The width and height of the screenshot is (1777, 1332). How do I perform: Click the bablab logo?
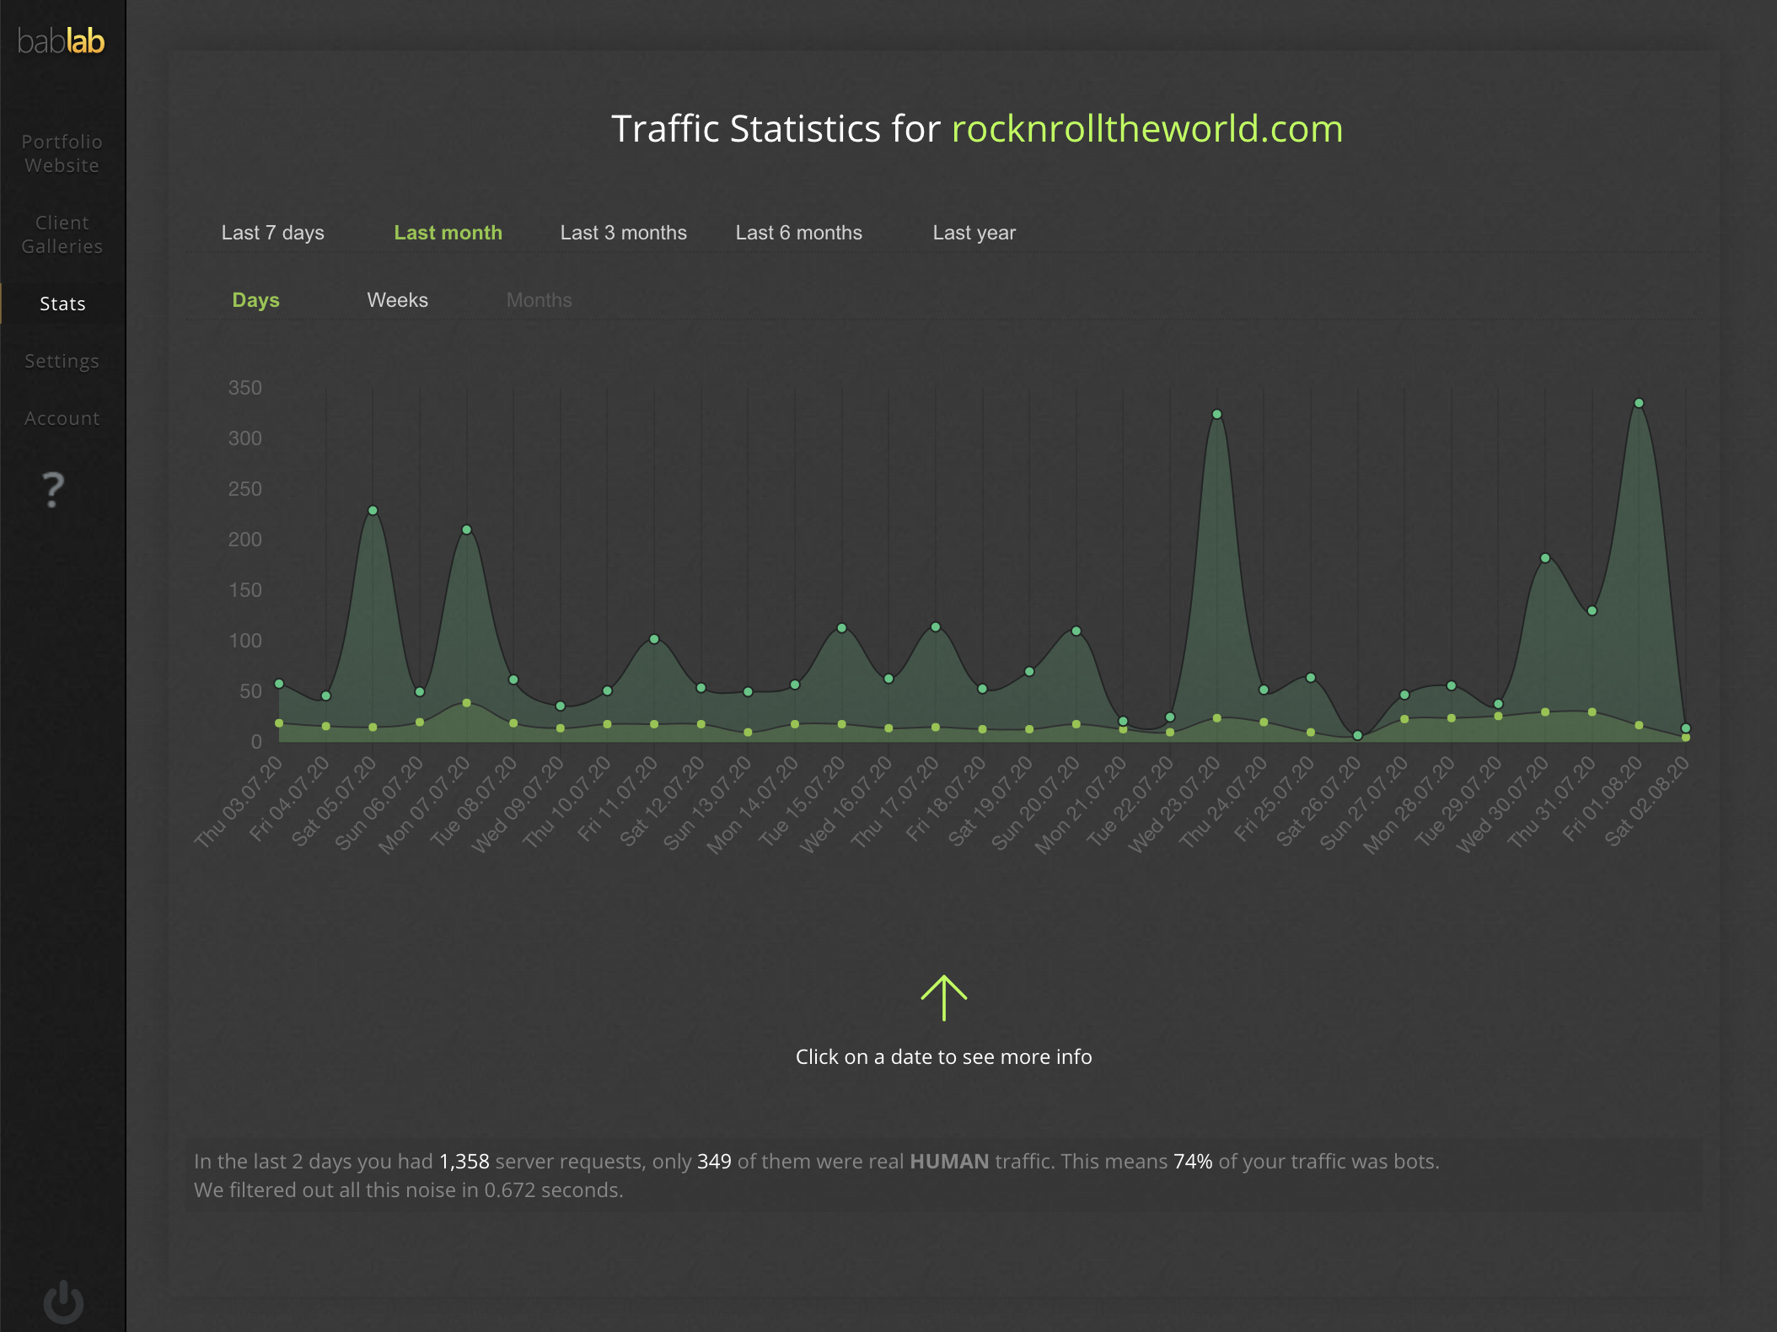coord(61,40)
